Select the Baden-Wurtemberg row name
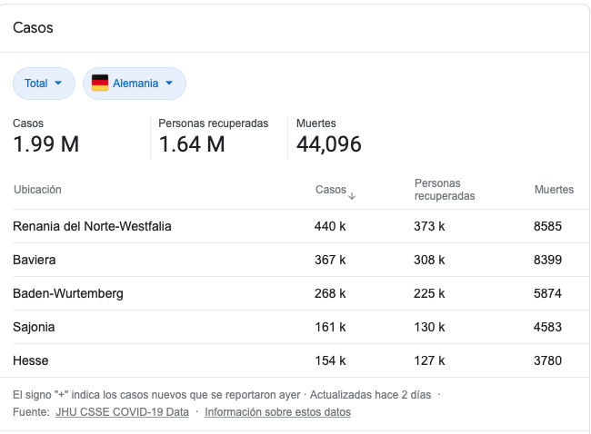 [x=68, y=293]
